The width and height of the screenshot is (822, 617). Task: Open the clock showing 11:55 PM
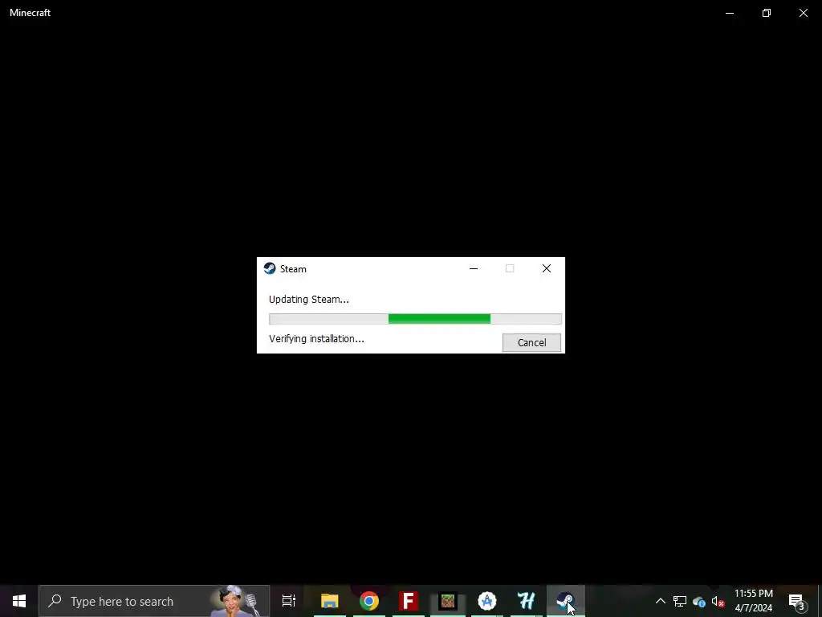point(753,601)
